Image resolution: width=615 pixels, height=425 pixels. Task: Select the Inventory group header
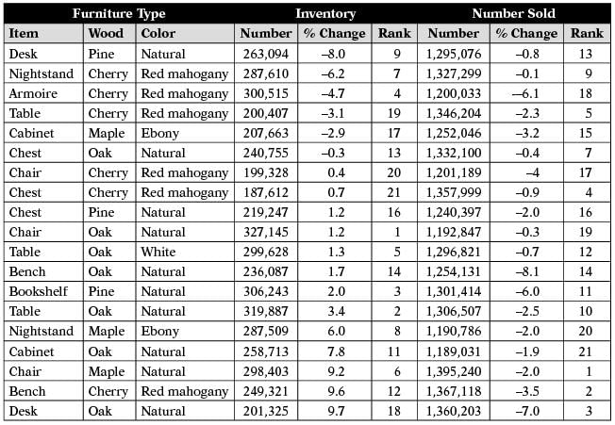[324, 14]
